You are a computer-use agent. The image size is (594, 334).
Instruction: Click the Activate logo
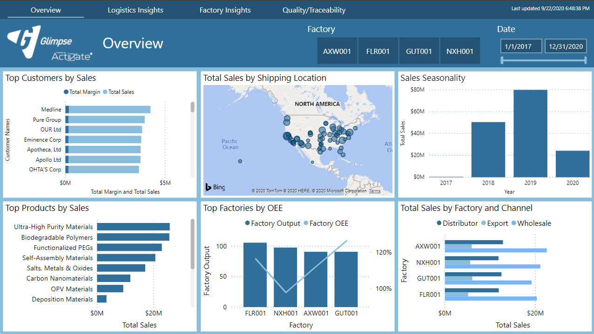tap(72, 56)
